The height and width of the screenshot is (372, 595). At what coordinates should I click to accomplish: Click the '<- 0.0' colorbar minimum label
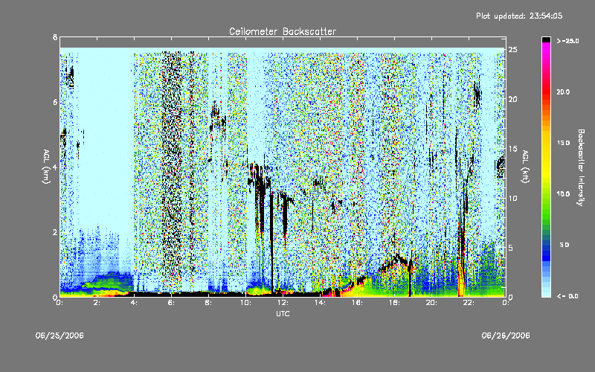(567, 296)
